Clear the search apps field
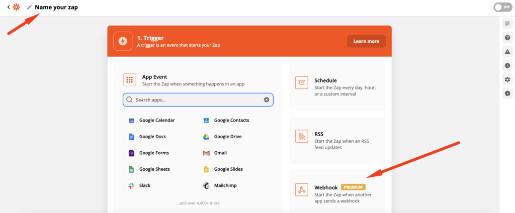515x213 pixels. click(x=267, y=100)
